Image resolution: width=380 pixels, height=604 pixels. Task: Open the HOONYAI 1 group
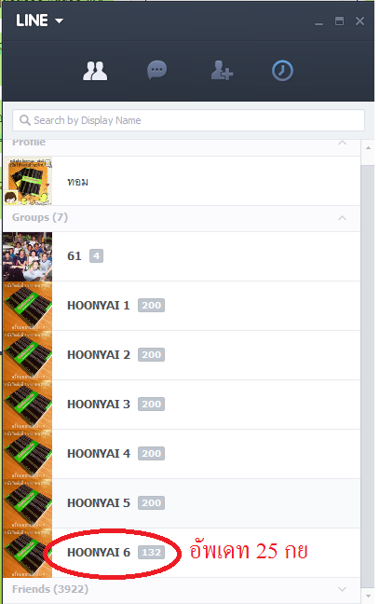(182, 306)
